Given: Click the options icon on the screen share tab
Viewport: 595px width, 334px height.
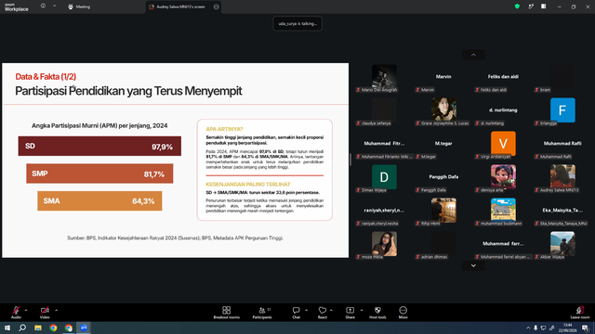Looking at the screenshot, I should click(x=217, y=6).
